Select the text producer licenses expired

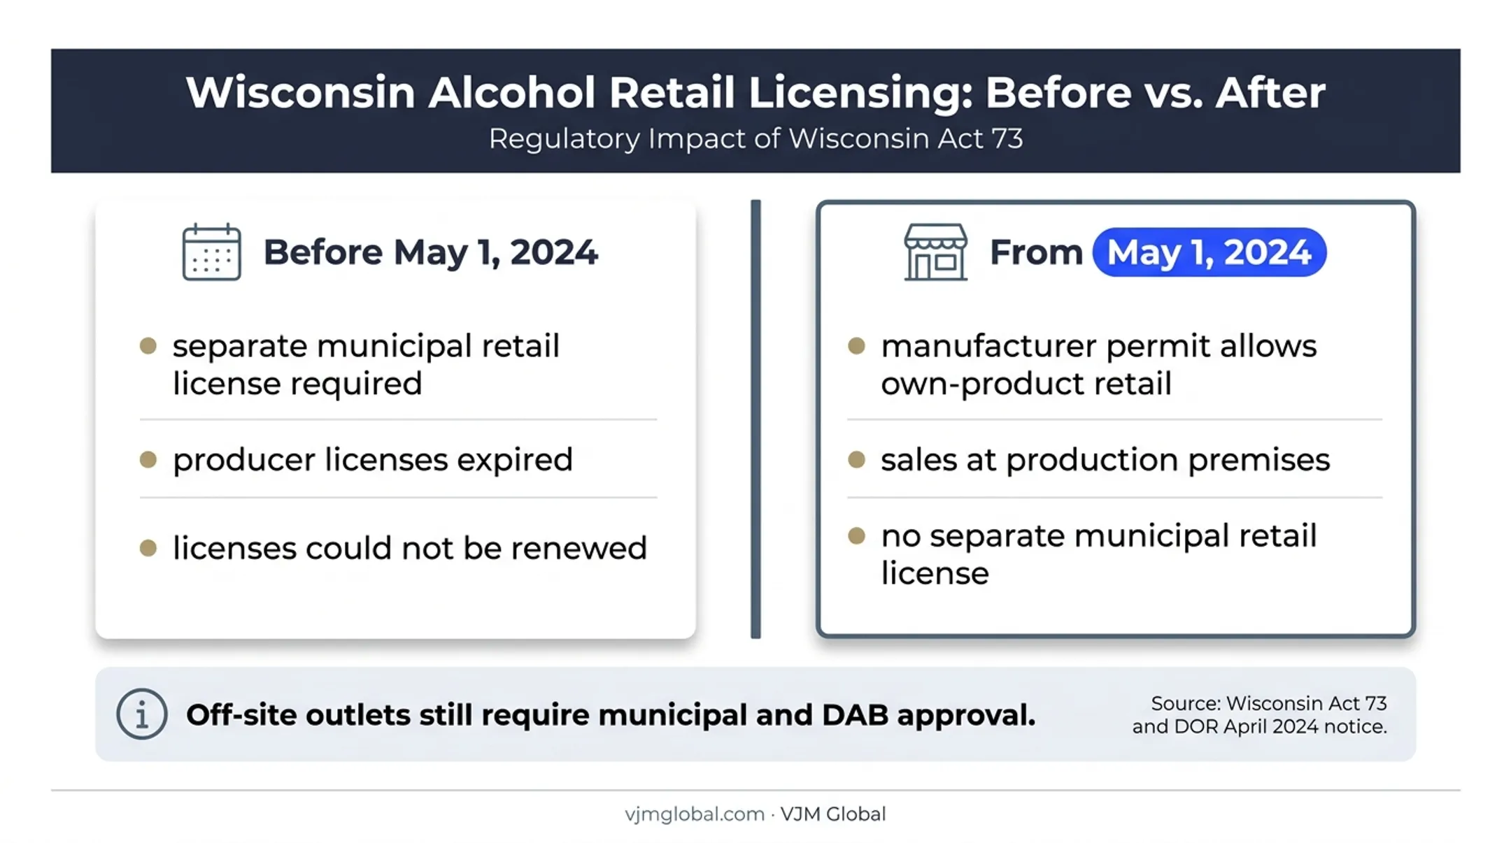373,460
